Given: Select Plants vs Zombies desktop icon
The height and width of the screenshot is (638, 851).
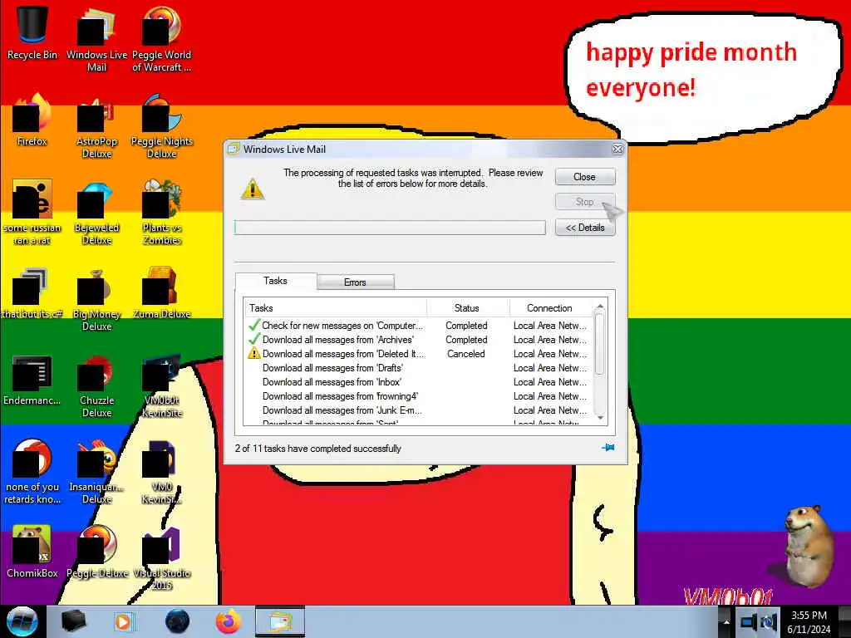Looking at the screenshot, I should tap(161, 212).
